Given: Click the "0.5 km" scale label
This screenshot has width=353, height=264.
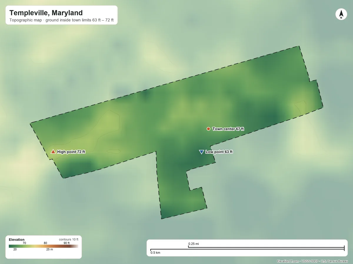Looking at the screenshot, I should pos(155,253).
